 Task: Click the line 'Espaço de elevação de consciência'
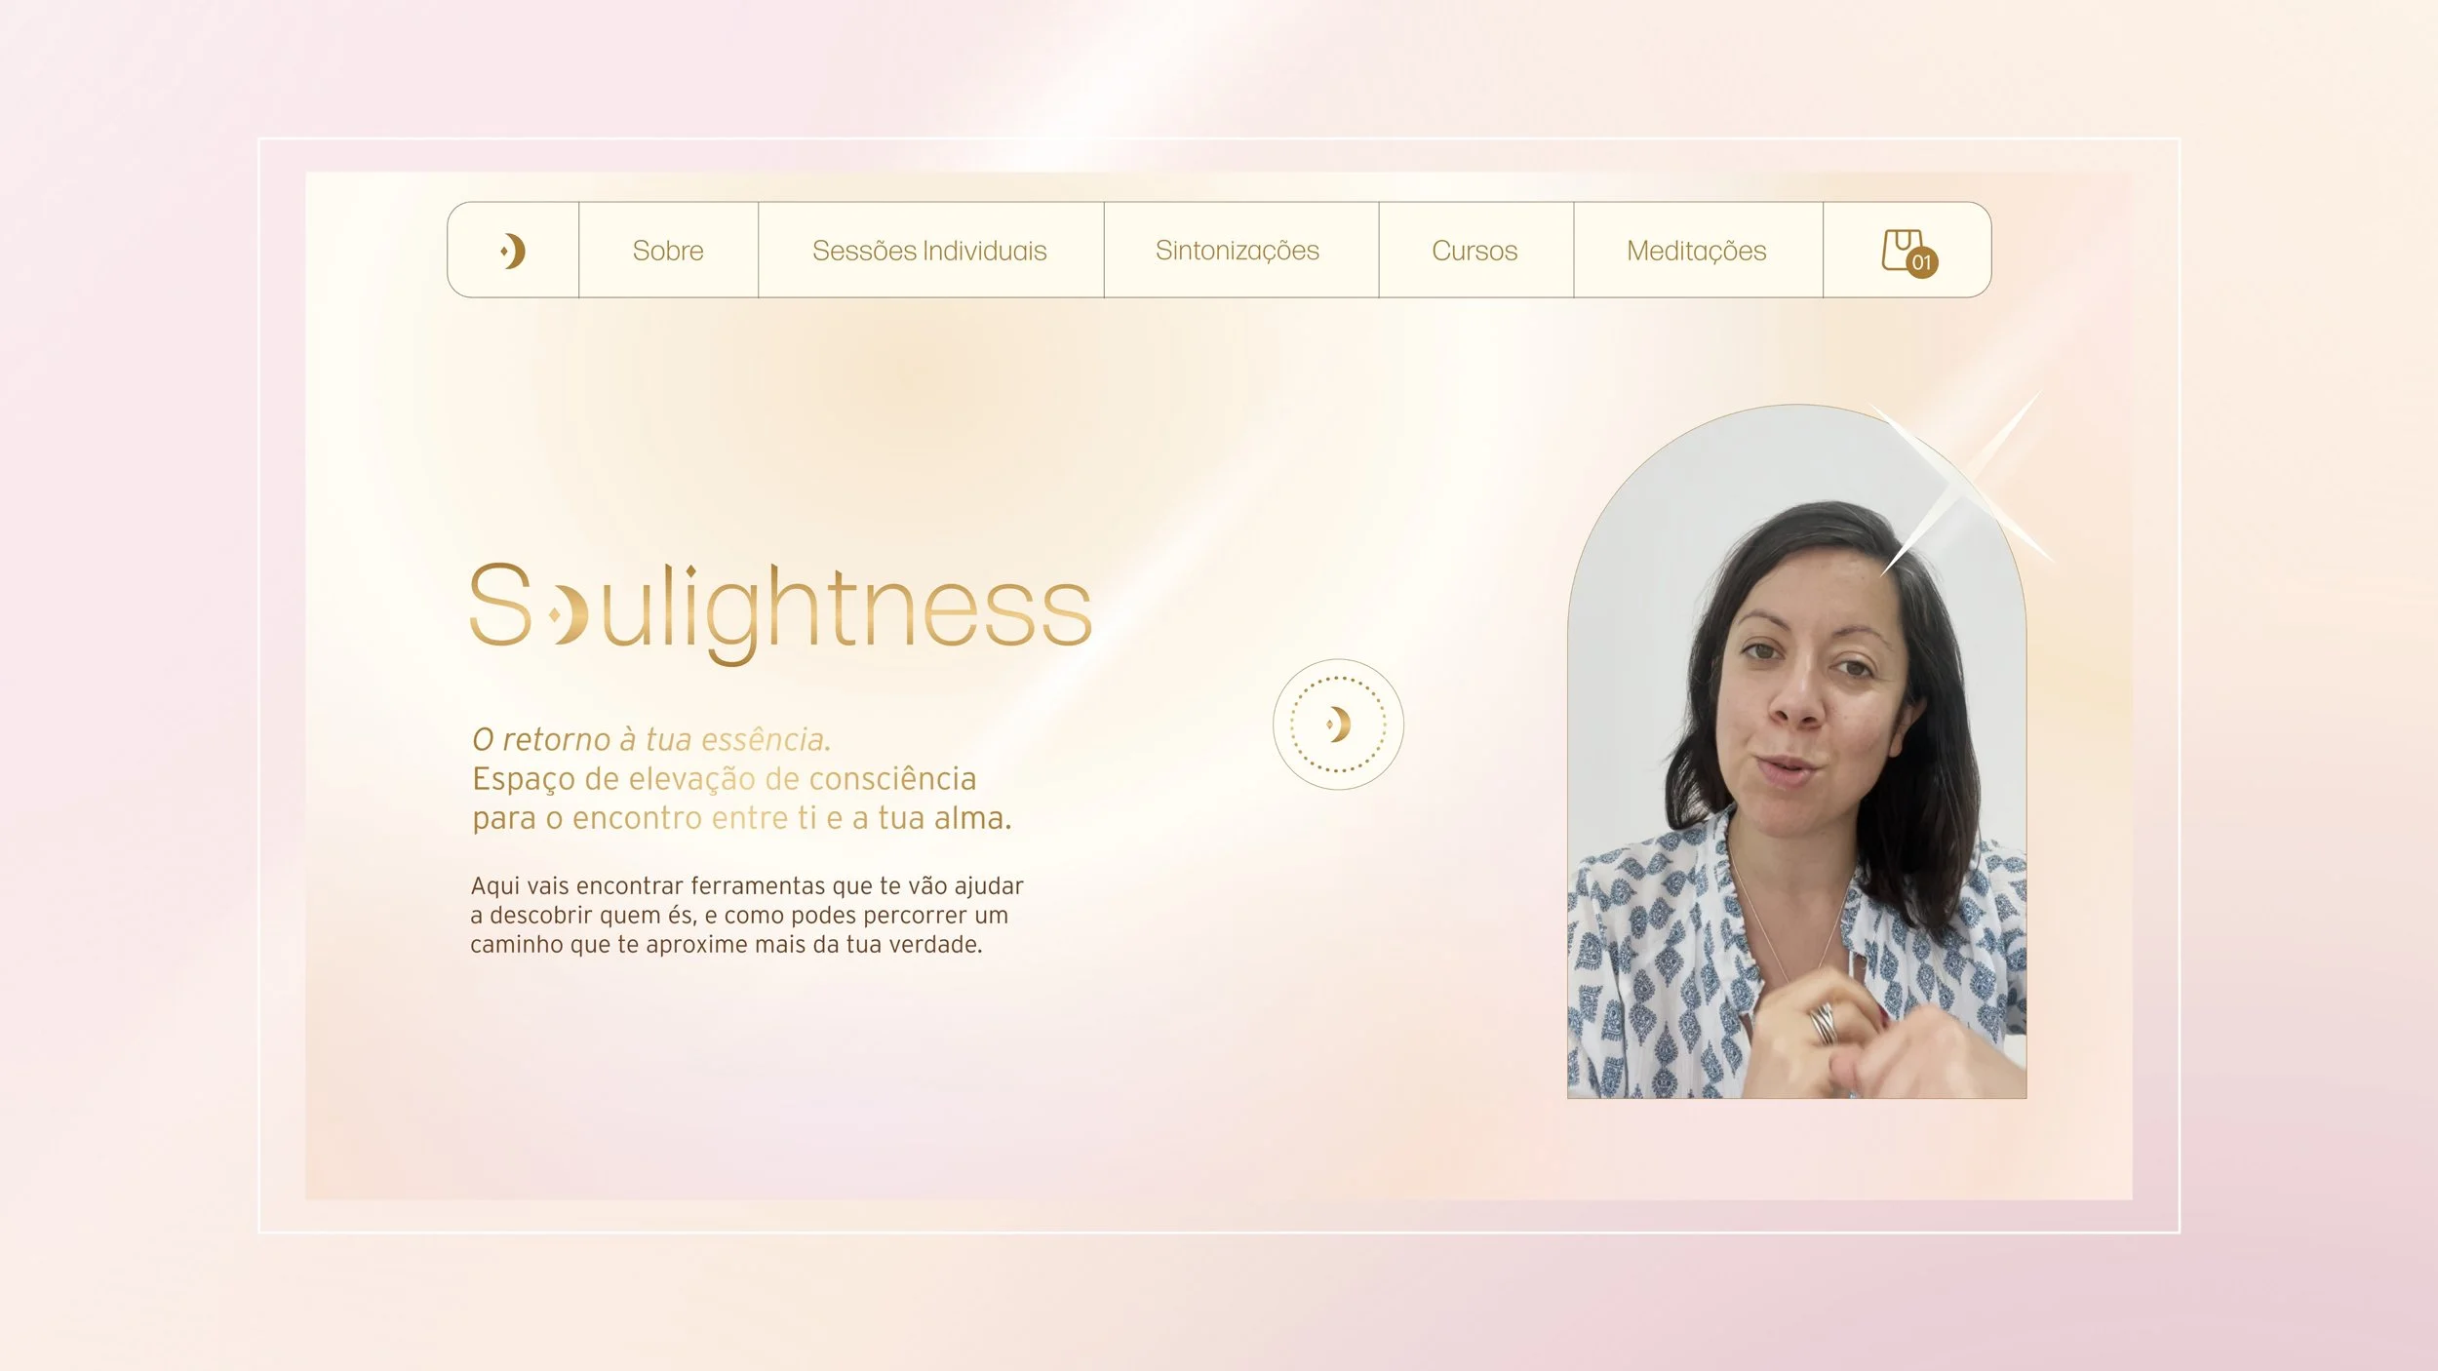tap(725, 779)
